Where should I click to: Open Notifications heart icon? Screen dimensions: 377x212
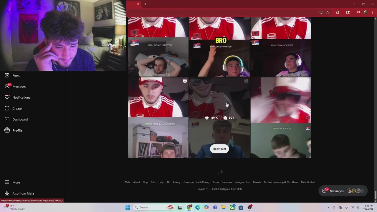coord(7,97)
